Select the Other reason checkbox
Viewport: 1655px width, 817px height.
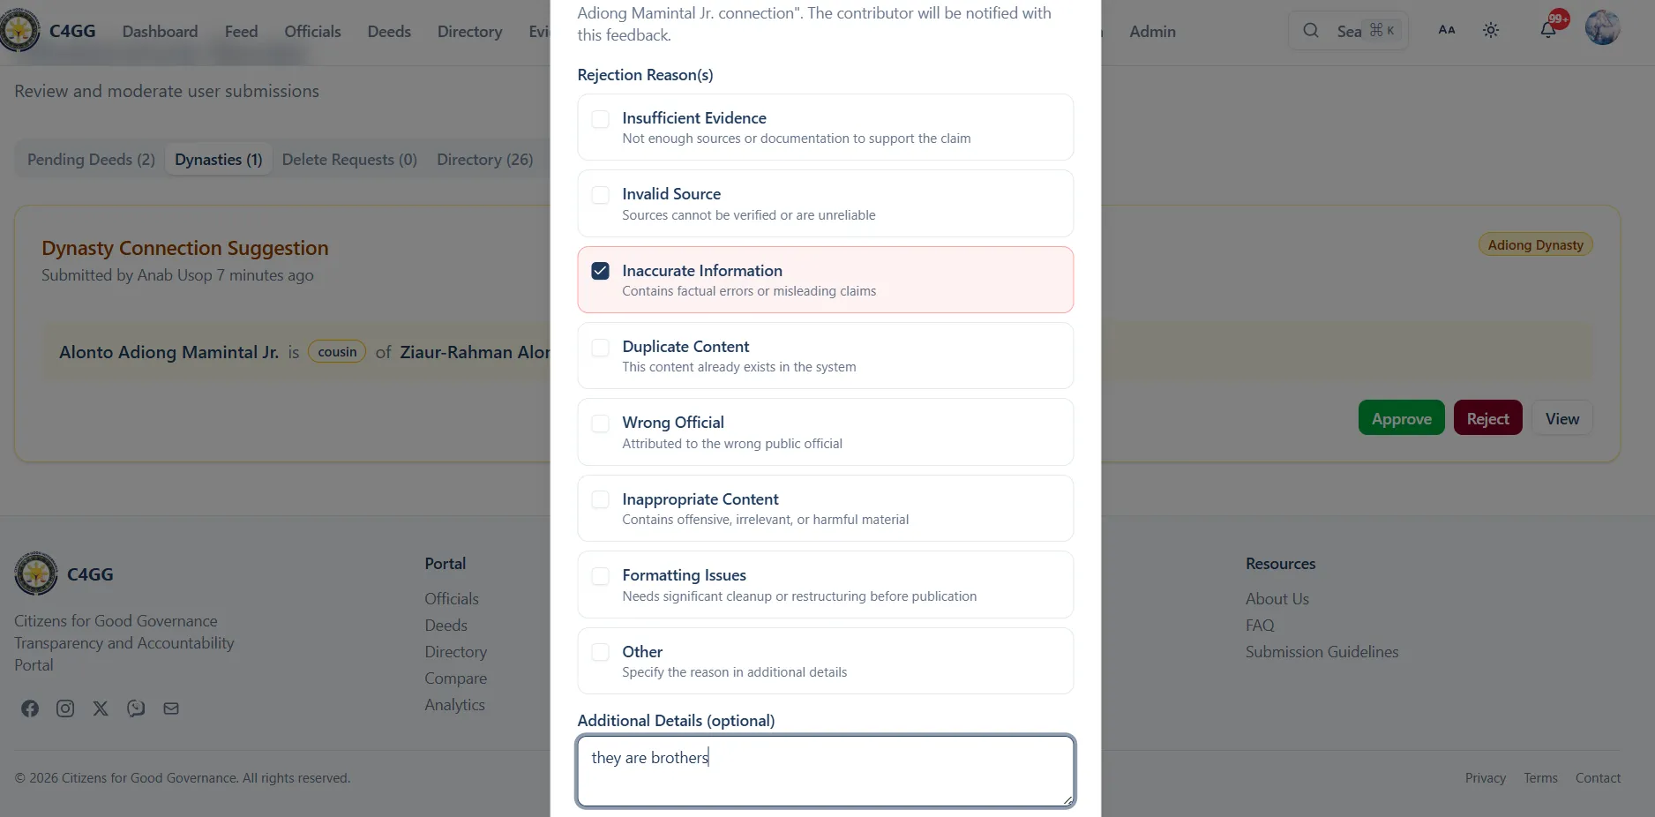coord(601,652)
